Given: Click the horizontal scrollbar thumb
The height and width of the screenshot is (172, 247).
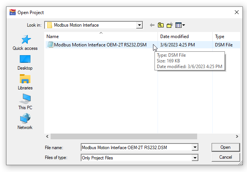Looking at the screenshot, I should click(124, 136).
